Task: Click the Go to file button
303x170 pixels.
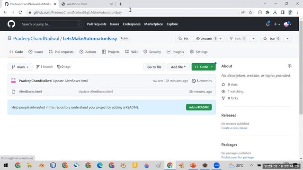Action: click(154, 67)
